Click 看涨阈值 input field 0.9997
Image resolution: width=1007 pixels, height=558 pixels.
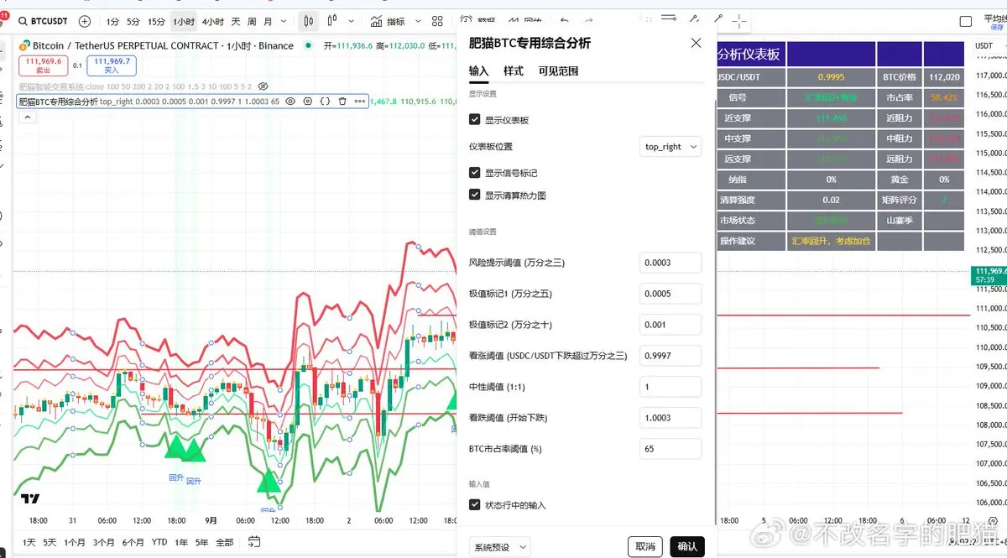(x=670, y=356)
